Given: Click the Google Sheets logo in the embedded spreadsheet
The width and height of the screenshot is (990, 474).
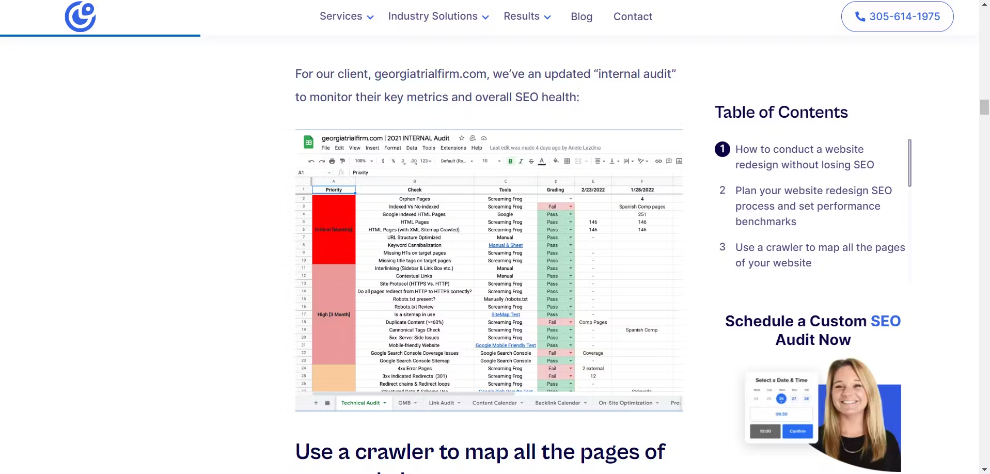Looking at the screenshot, I should (x=308, y=142).
